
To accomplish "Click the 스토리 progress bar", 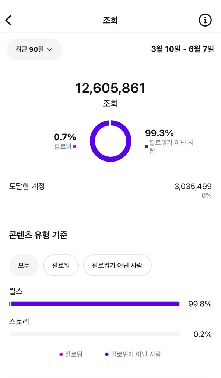I will point(95,334).
